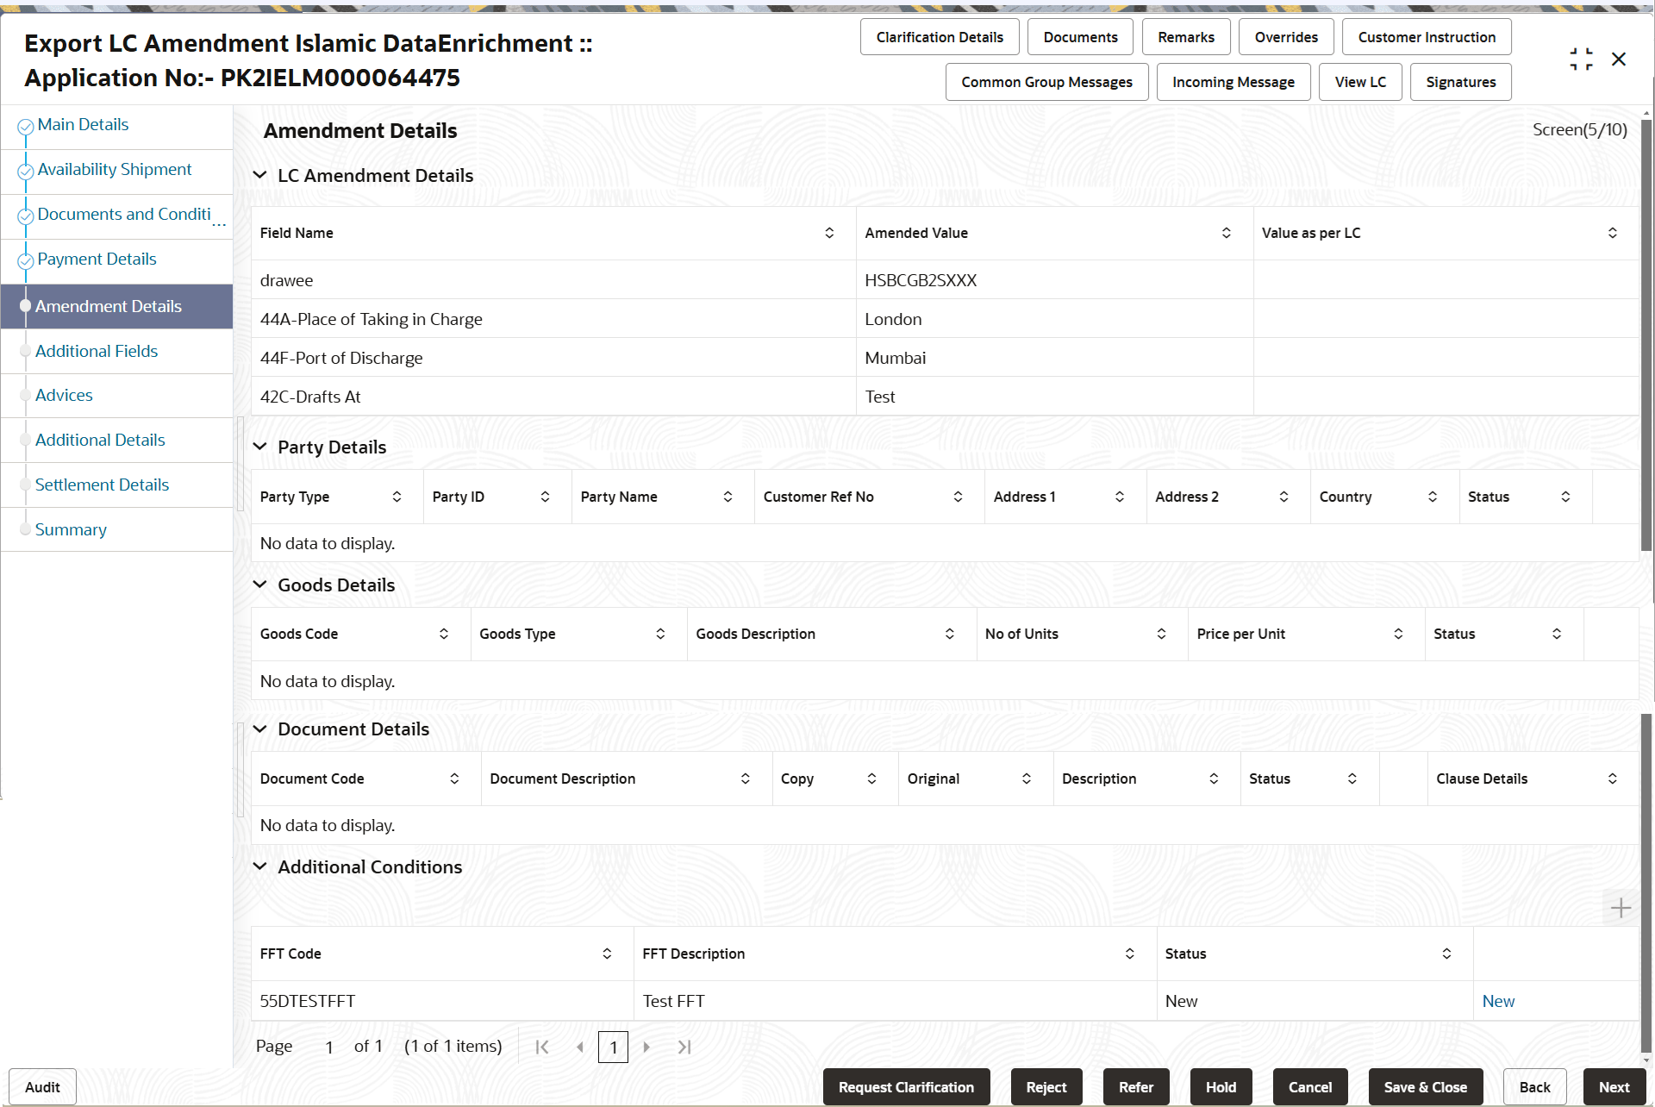Screen dimensions: 1655x1107
Task: Collapse the Party Details section
Action: coord(260,446)
